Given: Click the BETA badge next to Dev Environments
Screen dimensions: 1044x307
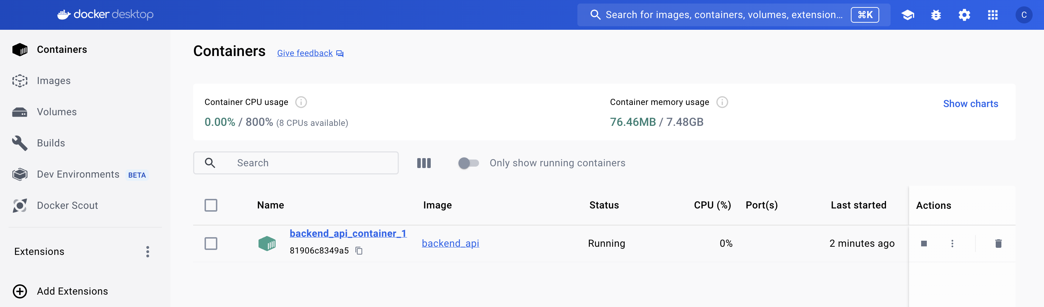Looking at the screenshot, I should tap(137, 175).
